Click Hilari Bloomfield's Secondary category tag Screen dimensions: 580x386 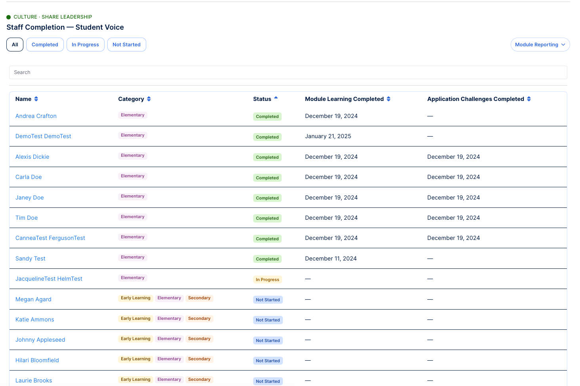(x=199, y=359)
